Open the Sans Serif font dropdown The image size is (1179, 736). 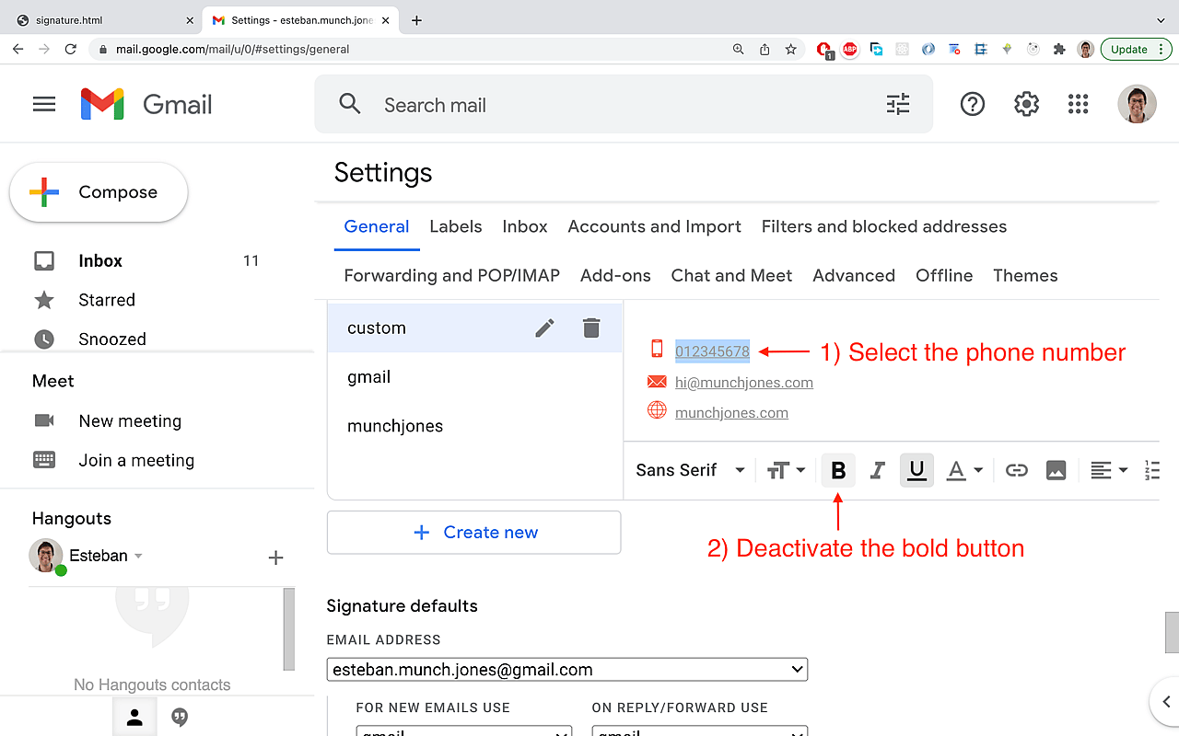tap(688, 470)
